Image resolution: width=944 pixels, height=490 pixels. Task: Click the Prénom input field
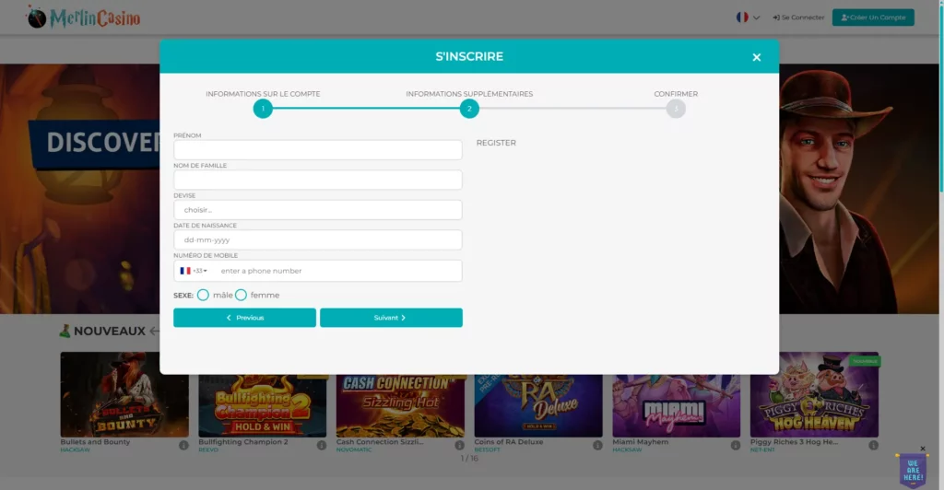coord(318,150)
